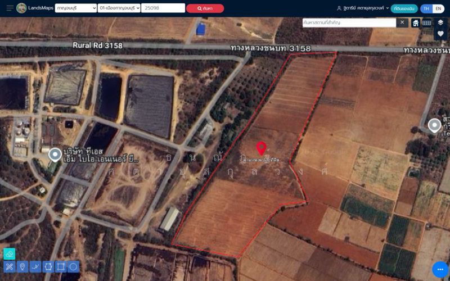Viewport: 450px width, 281px height.
Task: Open ที่ดินของฉัน (my land) button
Action: click(404, 8)
